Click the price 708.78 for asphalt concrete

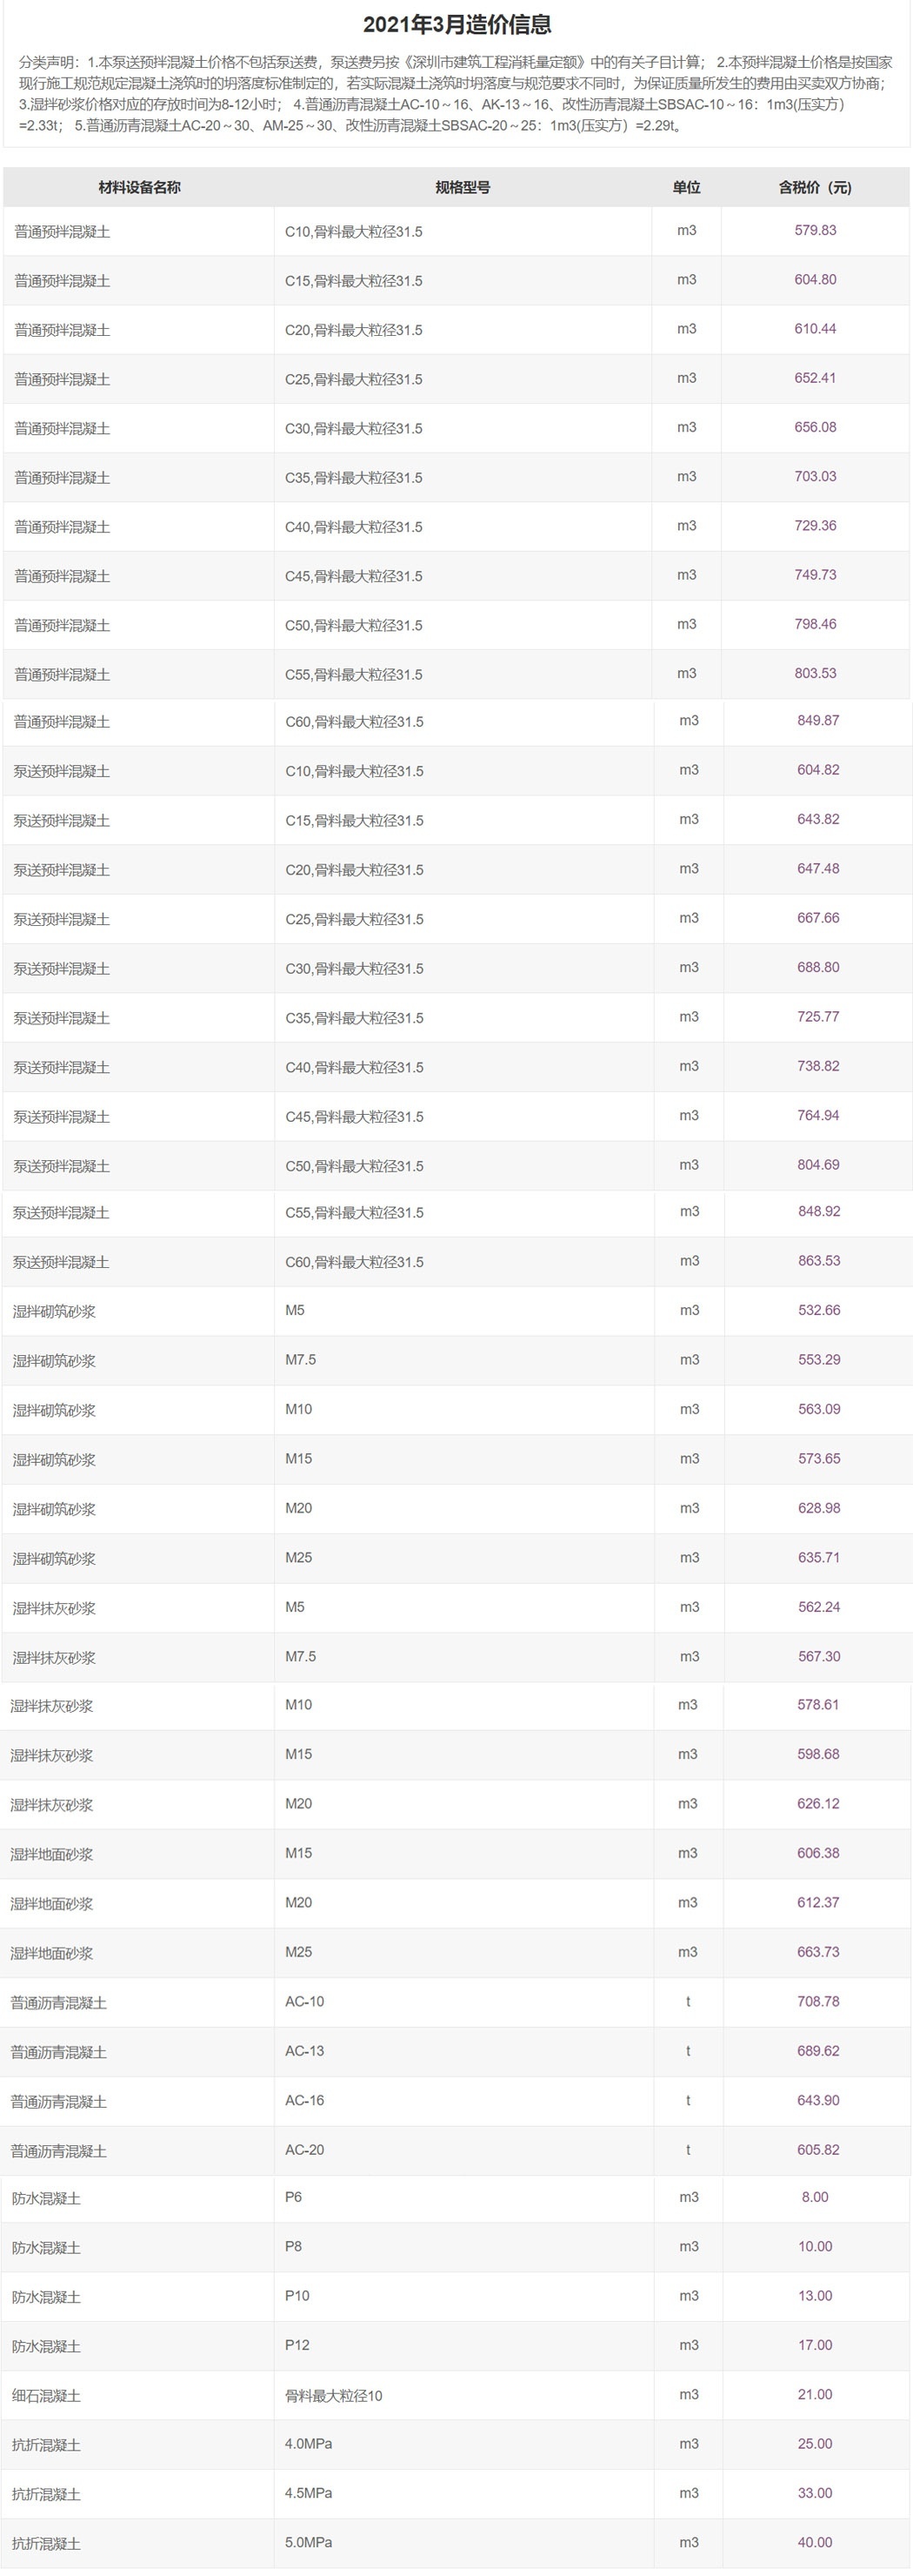tap(818, 2001)
